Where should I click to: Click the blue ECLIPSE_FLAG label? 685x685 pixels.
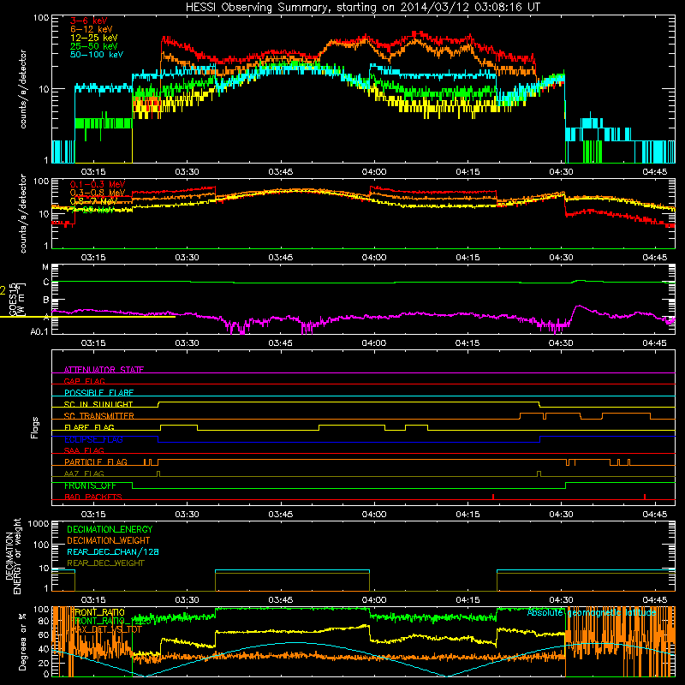tap(93, 439)
